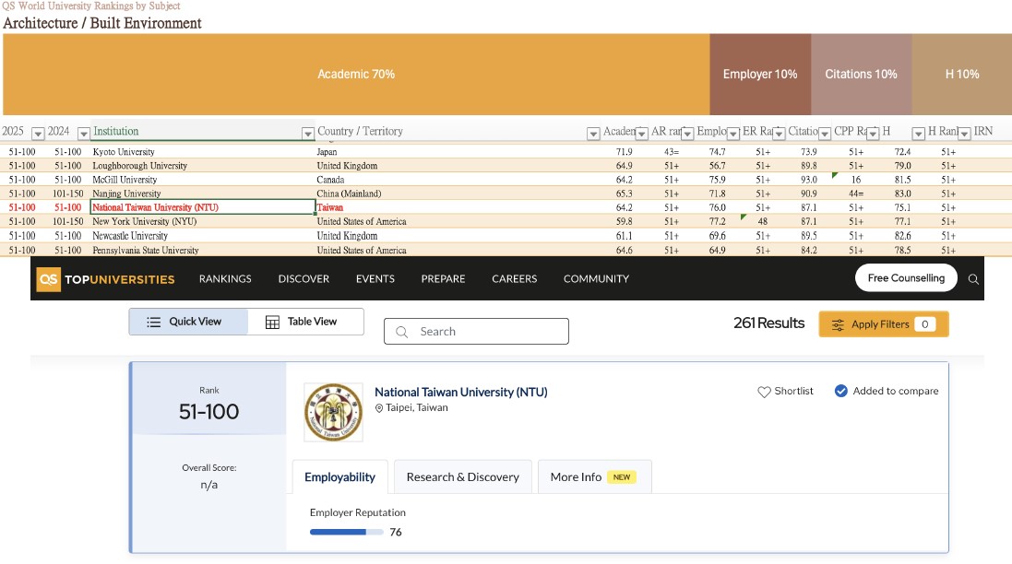This screenshot has height=564, width=1012.
Task: Open the Prepare menu
Action: pos(444,279)
